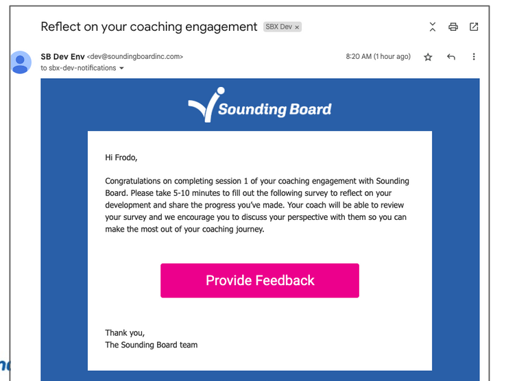This screenshot has height=381, width=506.
Task: Click the sender's profile avatar
Action: (x=21, y=62)
